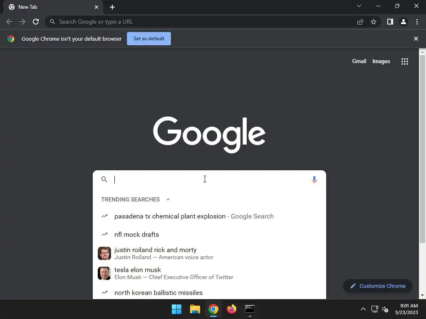Open the Google apps grid
The image size is (426, 319).
[x=404, y=61]
